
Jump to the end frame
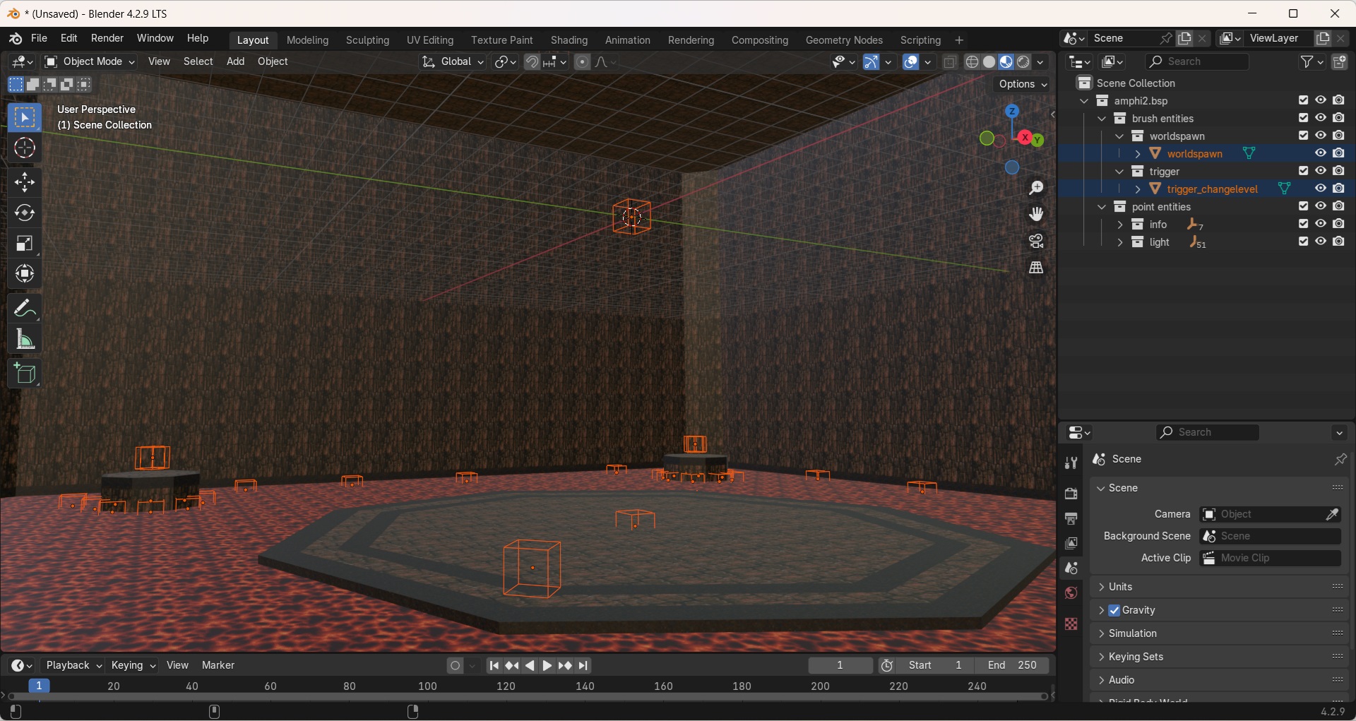[584, 666]
